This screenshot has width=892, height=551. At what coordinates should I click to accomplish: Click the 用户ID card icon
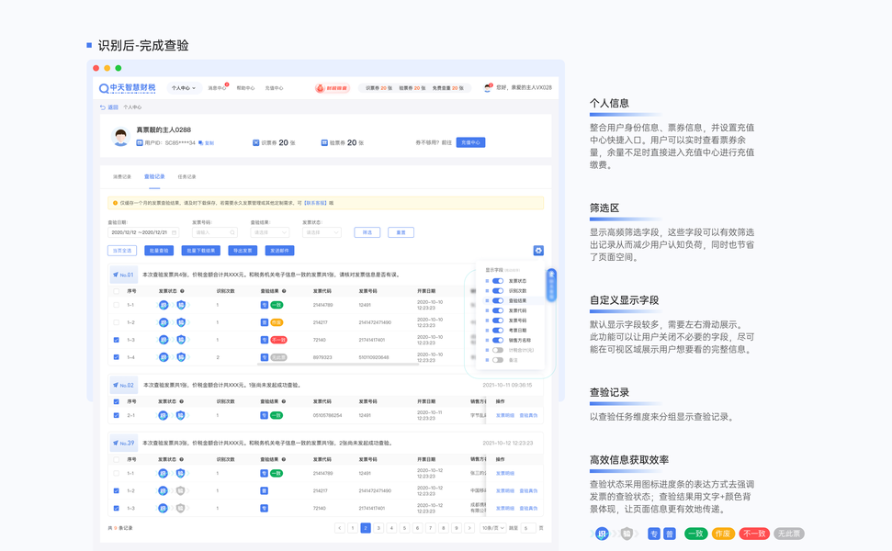click(x=140, y=142)
